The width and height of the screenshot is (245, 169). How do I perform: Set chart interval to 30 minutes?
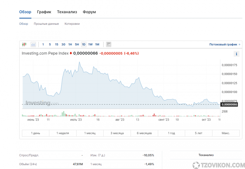coord(63,45)
